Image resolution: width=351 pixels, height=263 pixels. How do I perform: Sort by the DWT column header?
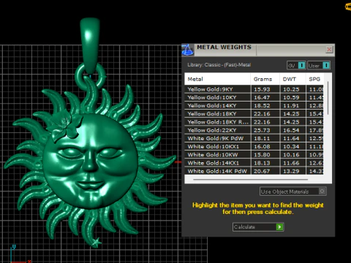[292, 79]
